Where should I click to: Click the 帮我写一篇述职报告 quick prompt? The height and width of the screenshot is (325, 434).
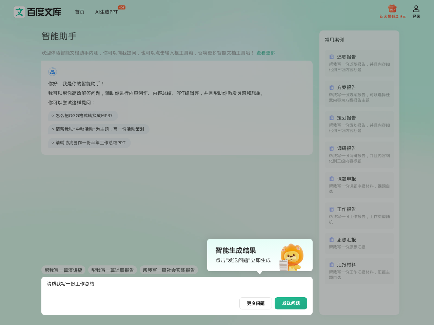click(113, 270)
